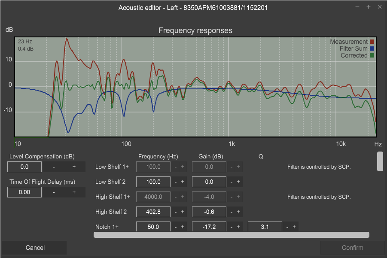387x258 pixels.
Task: Decrease Time Of Flight Delay value
Action: [x=54, y=192]
